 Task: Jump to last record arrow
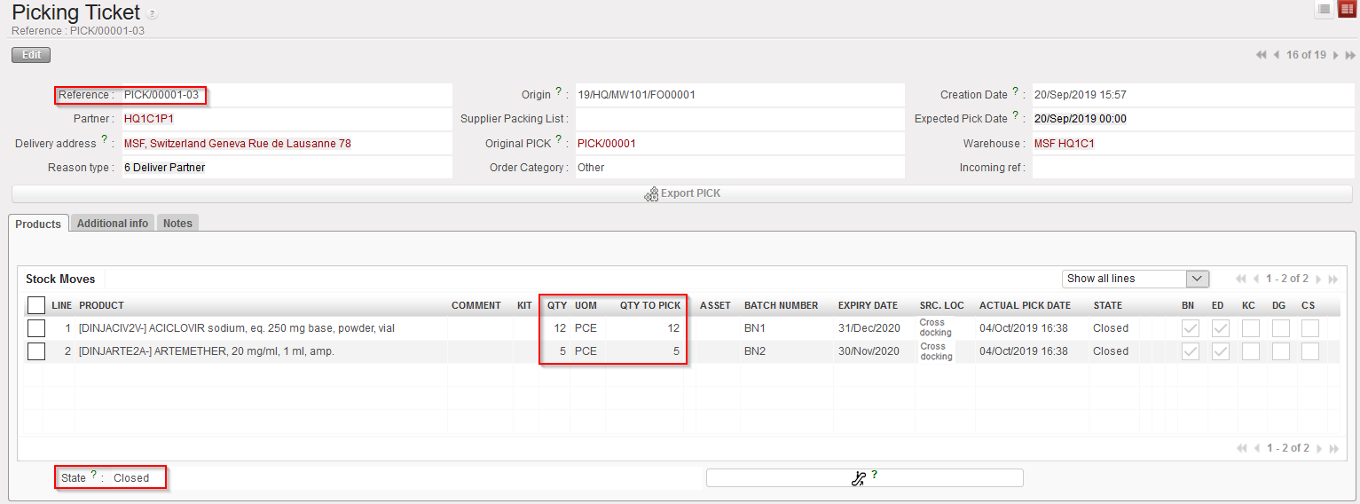(1348, 55)
